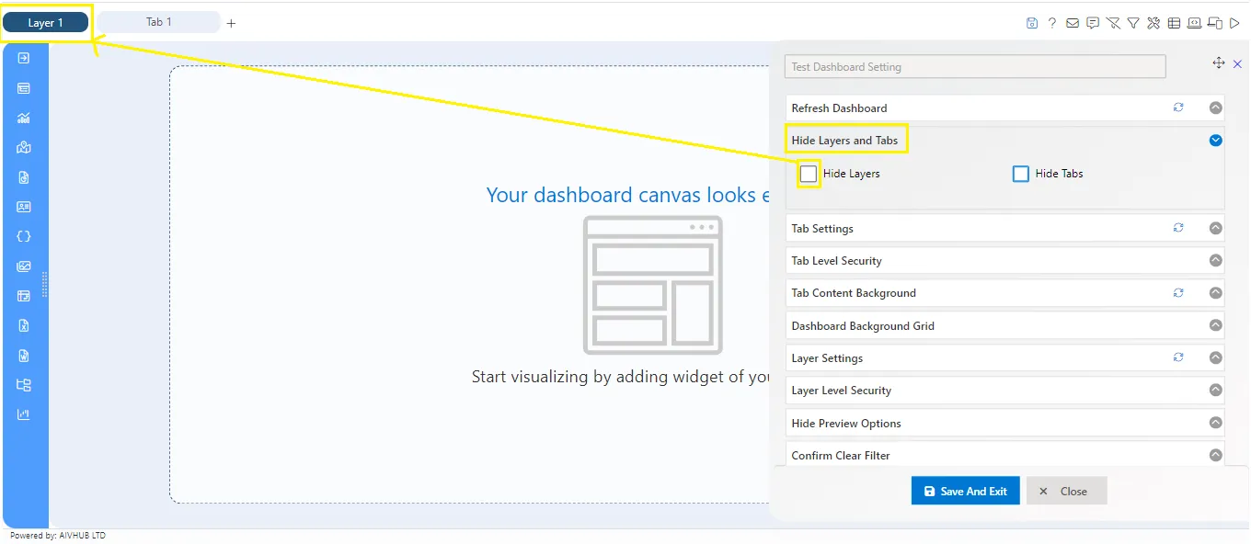Click the Close button
The width and height of the screenshot is (1251, 544).
pyautogui.click(x=1066, y=491)
